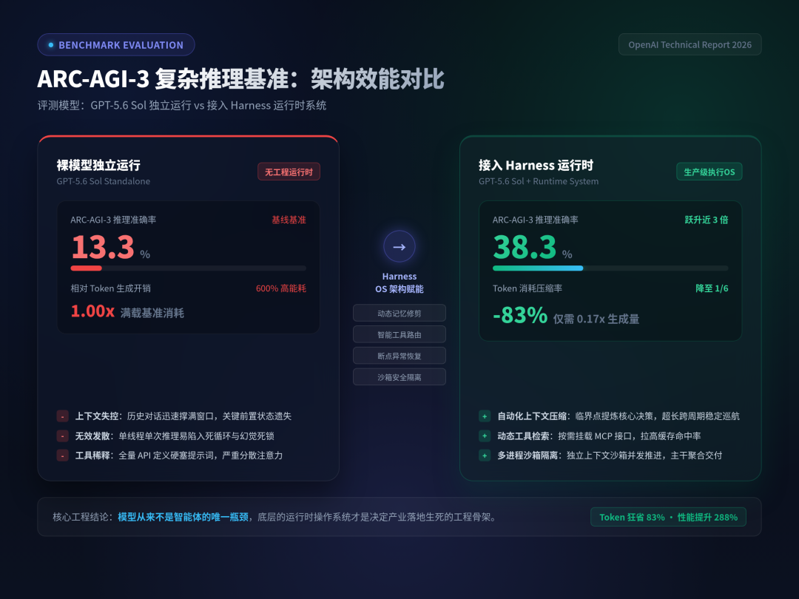This screenshot has width=799, height=599.
Task: Click the 仅需 0.17x 生成量 text
Action: [596, 319]
